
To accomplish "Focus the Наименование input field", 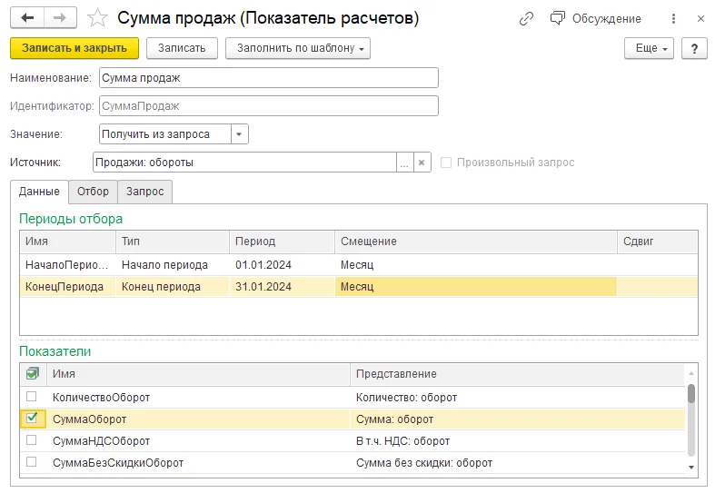I will [x=269, y=78].
